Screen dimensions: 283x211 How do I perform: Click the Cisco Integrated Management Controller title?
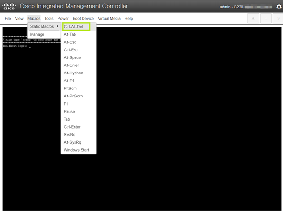[74, 6]
